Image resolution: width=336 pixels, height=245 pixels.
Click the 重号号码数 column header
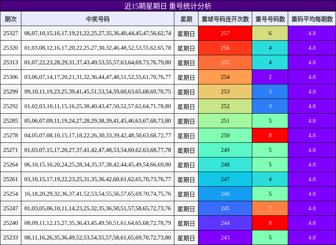[270, 19]
